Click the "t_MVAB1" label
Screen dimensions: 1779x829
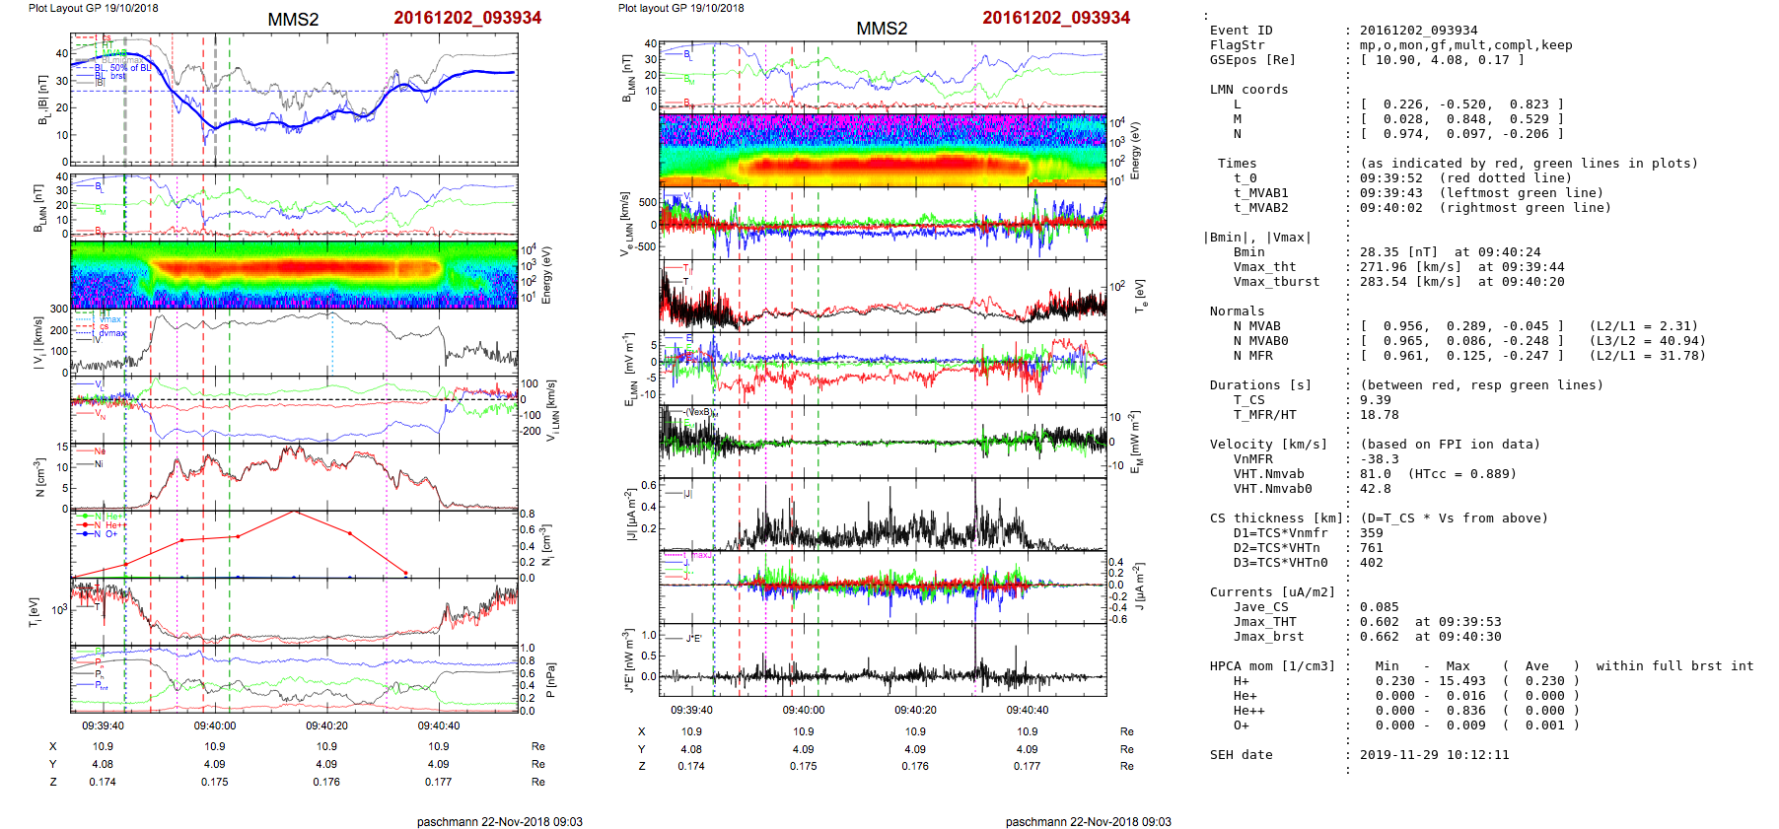point(1261,193)
